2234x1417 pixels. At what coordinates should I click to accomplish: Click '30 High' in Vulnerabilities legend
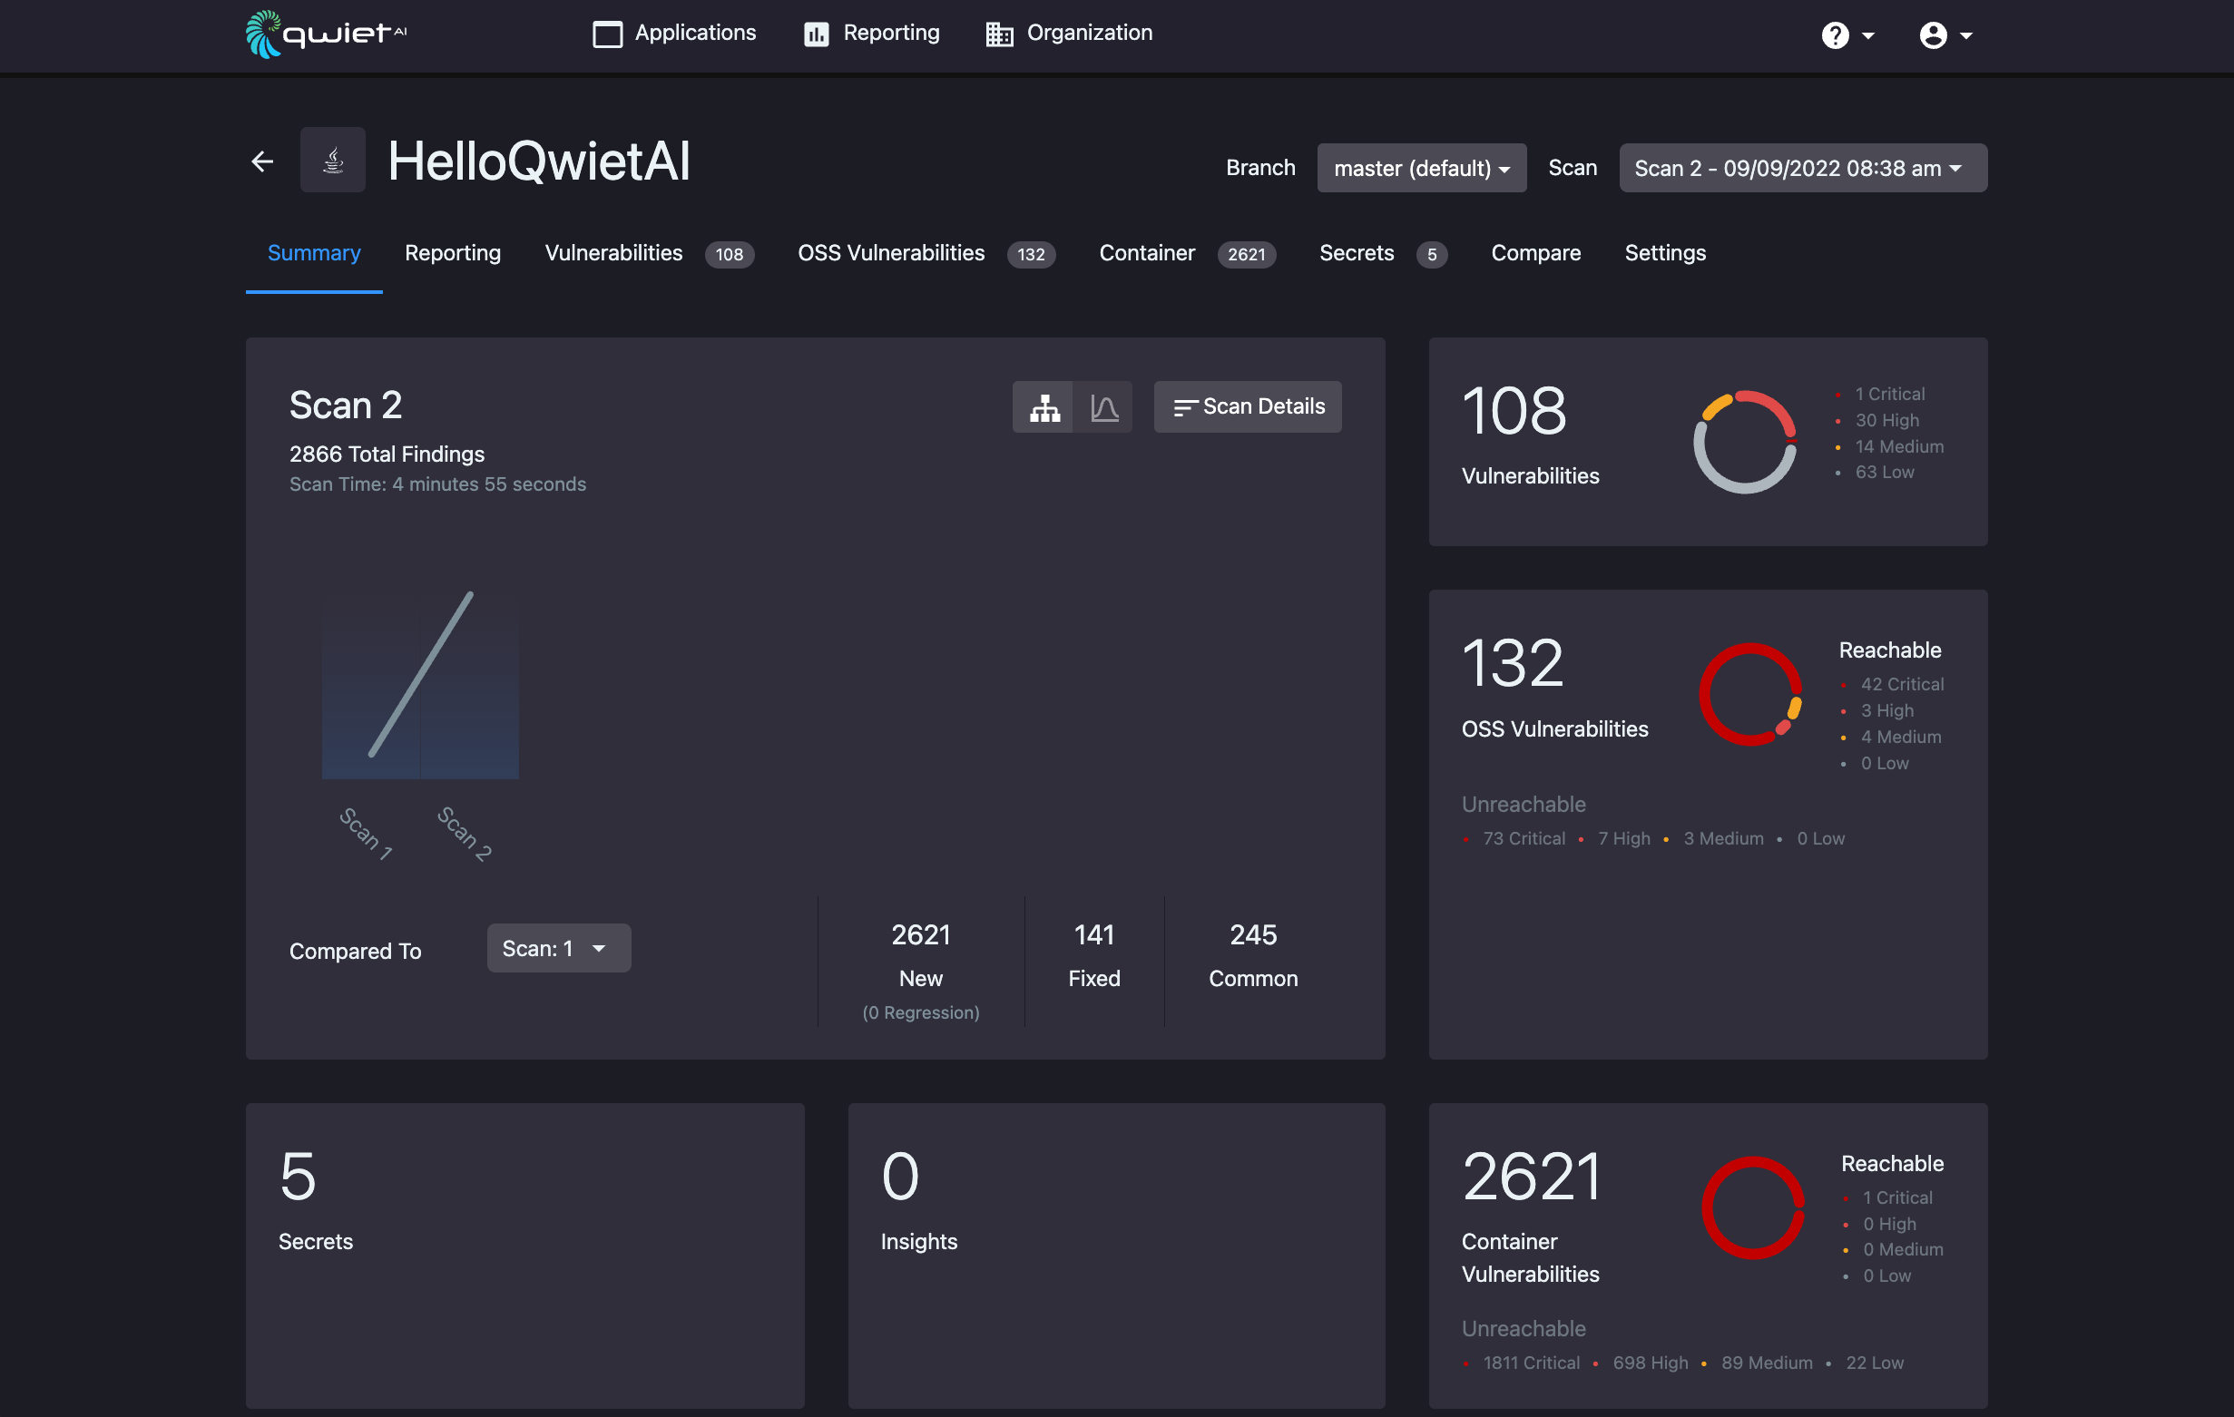click(x=1887, y=420)
